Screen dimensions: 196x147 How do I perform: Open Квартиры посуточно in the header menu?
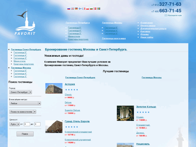[x=78, y=39]
